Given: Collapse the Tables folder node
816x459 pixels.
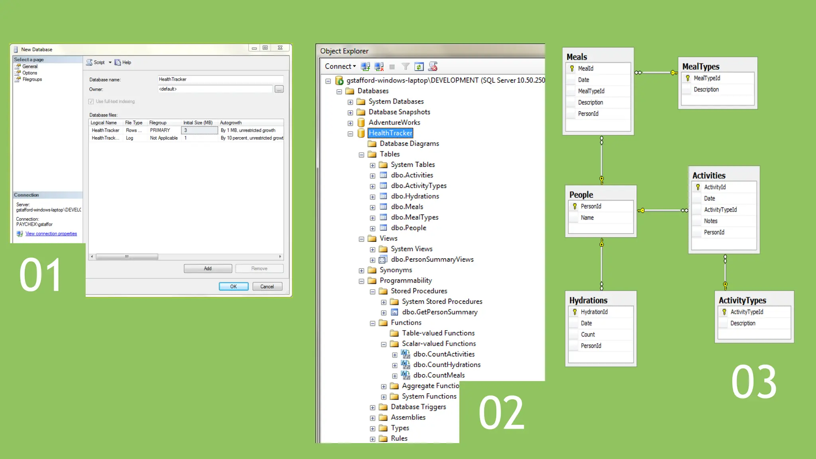Looking at the screenshot, I should click(361, 155).
